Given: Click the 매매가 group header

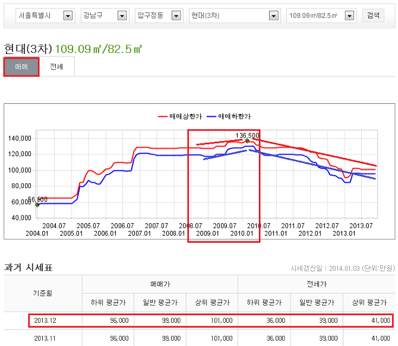Looking at the screenshot, I should [x=160, y=284].
